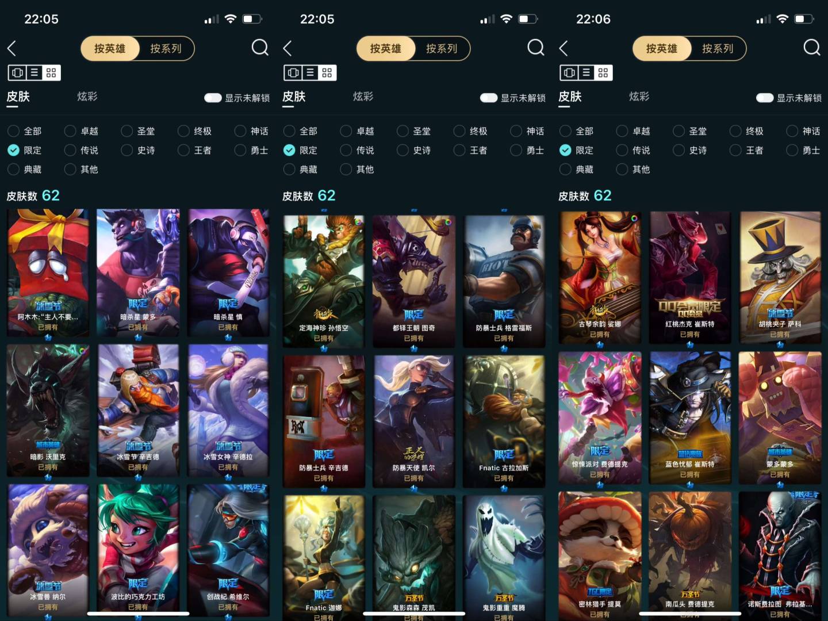The image size is (828, 621).
Task: Choose the 典藏 radio button in the leftmost screen
Action: click(x=24, y=170)
